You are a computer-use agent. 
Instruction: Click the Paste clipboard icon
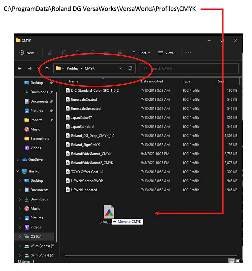coord(78,53)
